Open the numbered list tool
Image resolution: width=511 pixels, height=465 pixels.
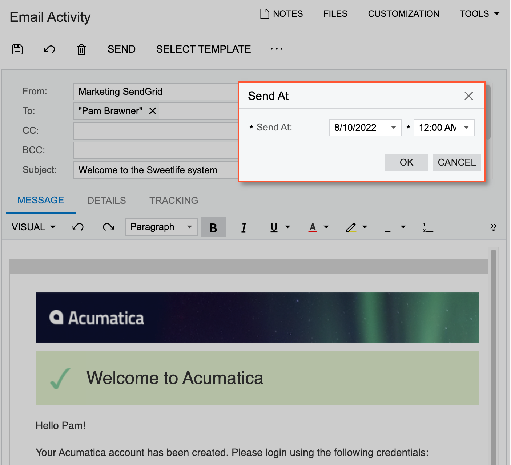click(x=428, y=227)
